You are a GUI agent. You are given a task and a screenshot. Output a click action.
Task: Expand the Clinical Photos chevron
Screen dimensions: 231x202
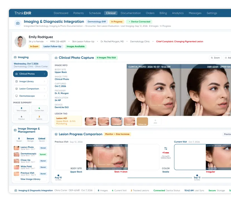(44, 74)
